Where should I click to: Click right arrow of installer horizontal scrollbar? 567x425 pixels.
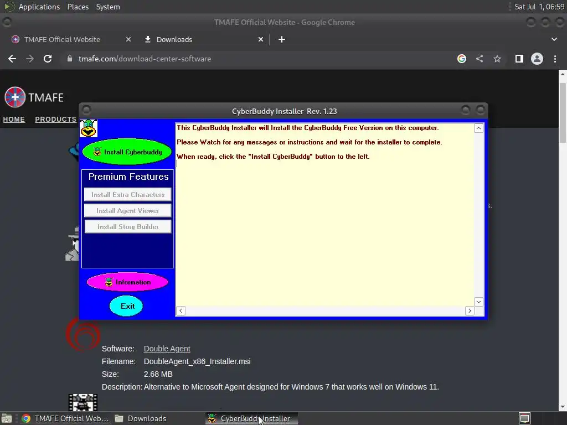pyautogui.click(x=470, y=311)
